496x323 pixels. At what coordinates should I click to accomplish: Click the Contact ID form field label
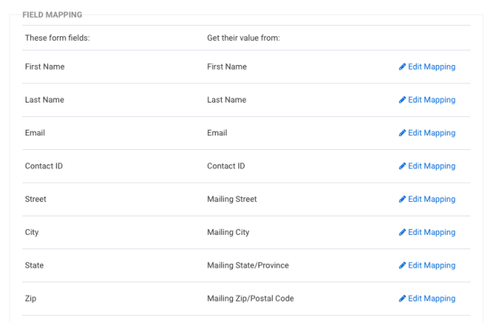point(44,166)
